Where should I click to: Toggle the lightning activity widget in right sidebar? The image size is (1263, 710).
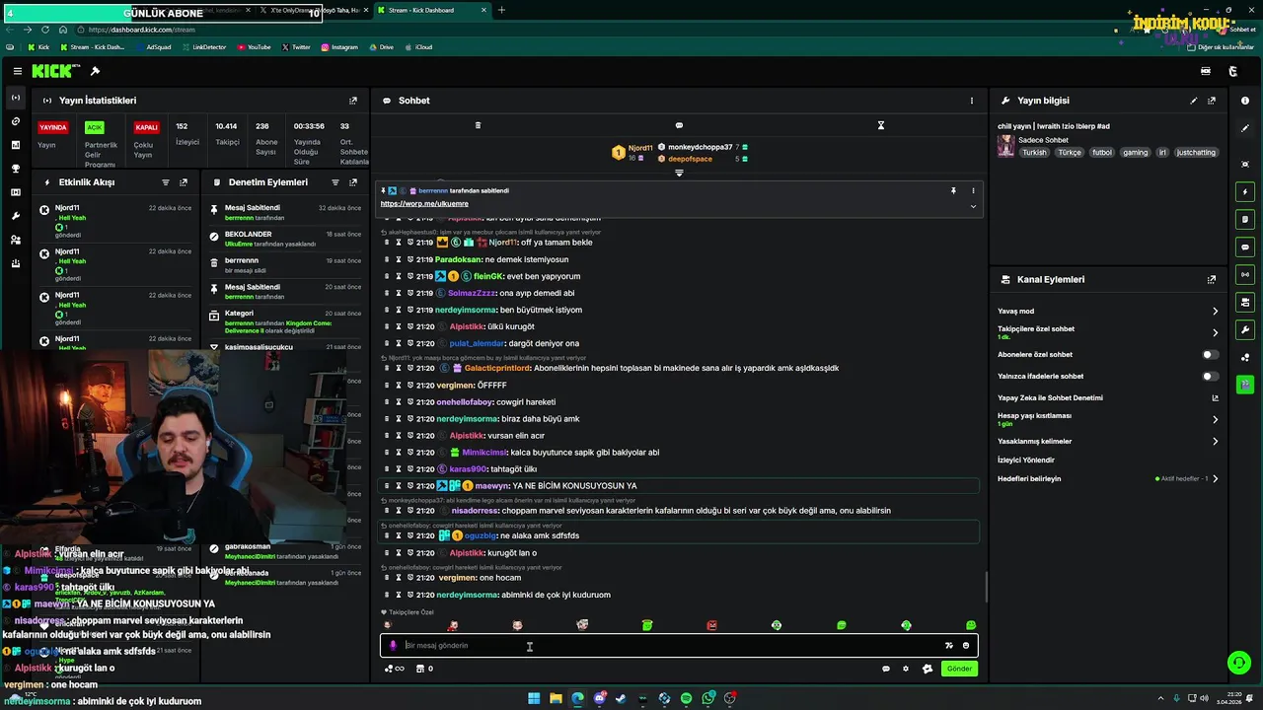point(1245,191)
